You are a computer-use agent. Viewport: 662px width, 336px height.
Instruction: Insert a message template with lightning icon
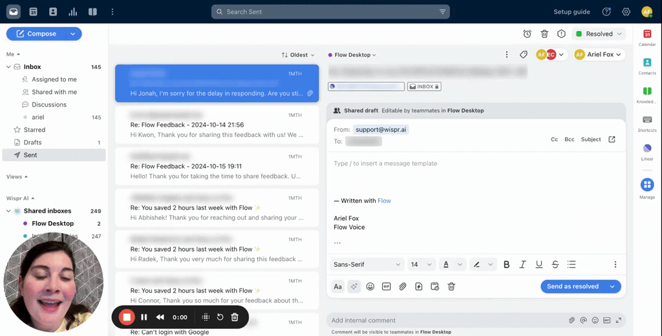click(x=418, y=287)
